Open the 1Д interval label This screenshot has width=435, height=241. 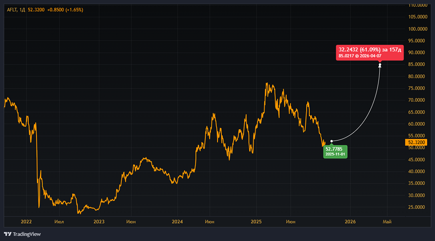22,10
